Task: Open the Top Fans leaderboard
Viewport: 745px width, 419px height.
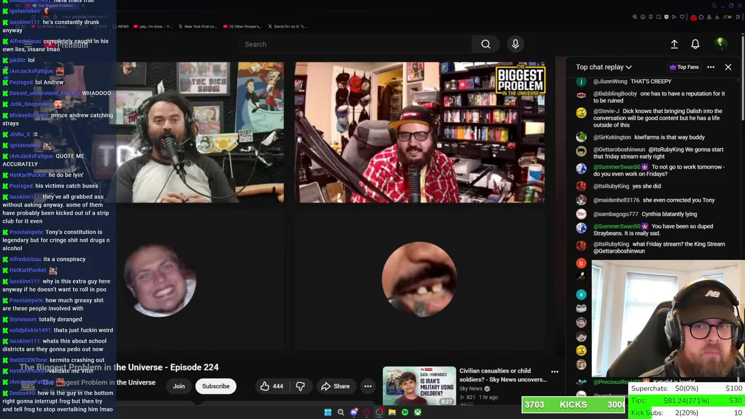Action: 684,67
